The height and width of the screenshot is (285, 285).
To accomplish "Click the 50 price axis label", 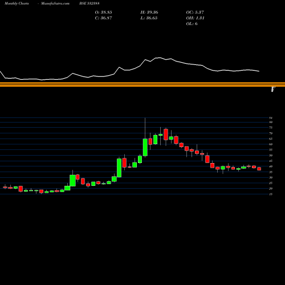I will (271, 156).
